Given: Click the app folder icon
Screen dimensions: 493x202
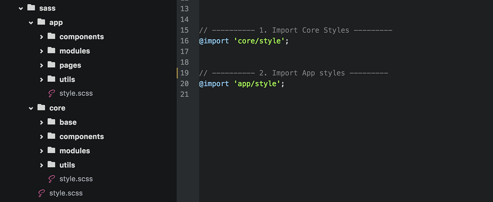Looking at the screenshot, I should click(41, 22).
